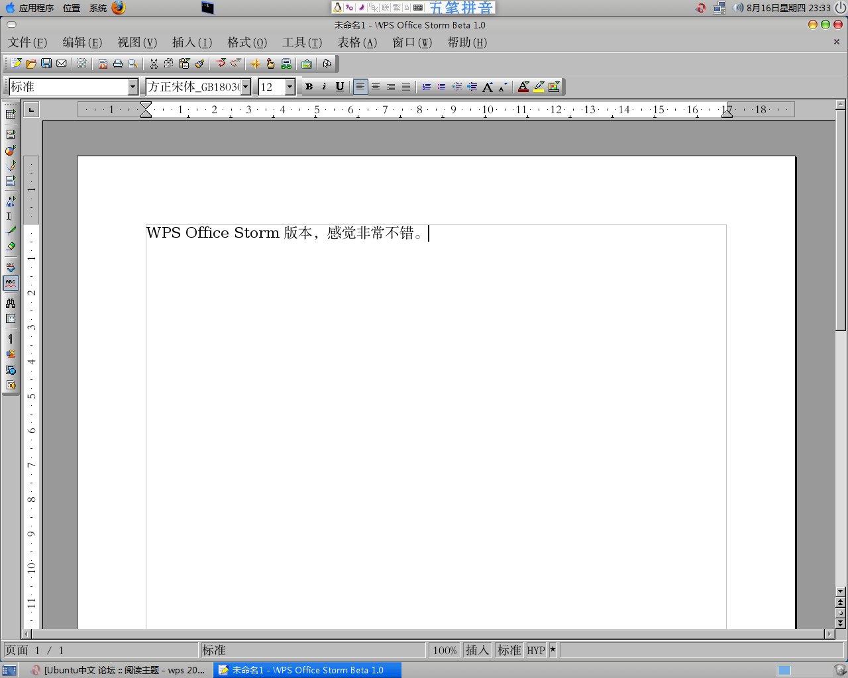Screen dimensions: 848x678
Task: Click the close document X on menu bar
Action: [836, 42]
